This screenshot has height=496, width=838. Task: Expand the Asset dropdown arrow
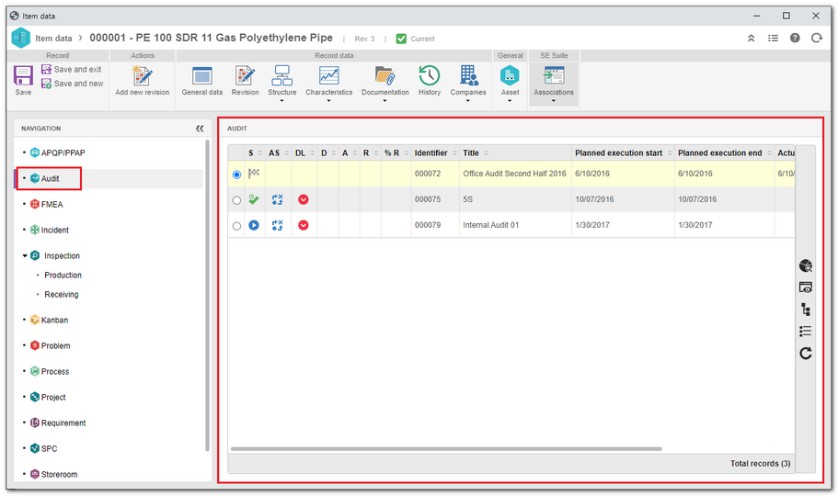[510, 100]
